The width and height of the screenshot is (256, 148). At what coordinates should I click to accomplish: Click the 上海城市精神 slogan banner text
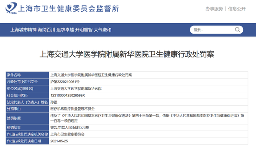(61, 30)
